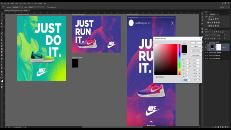231x130 pixels.
Task: Add a Curves adjustment
Action: click(x=213, y=19)
